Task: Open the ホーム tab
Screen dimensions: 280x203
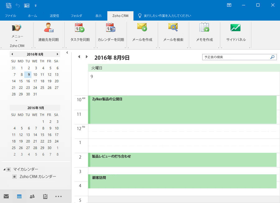Action: [x=32, y=16]
